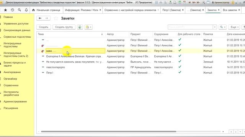Click the zoom scale magnifier icon

(x=204, y=3)
